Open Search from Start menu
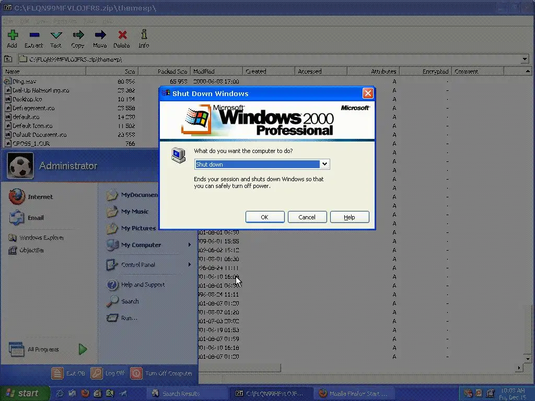This screenshot has width=535, height=401. click(x=123, y=301)
